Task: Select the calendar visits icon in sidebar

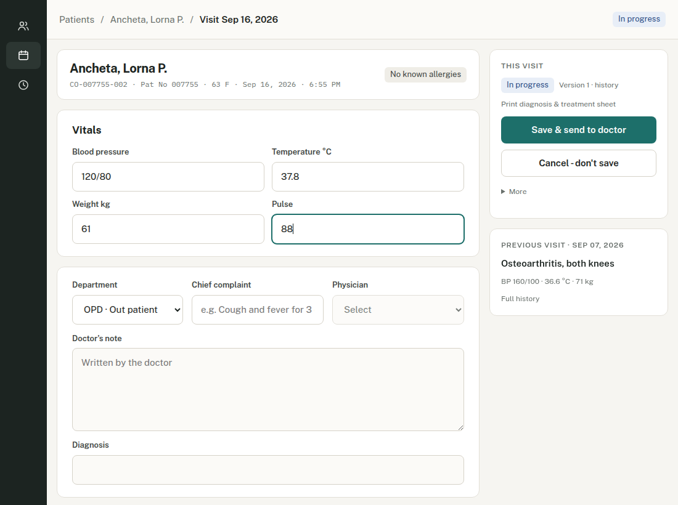Action: click(x=23, y=55)
